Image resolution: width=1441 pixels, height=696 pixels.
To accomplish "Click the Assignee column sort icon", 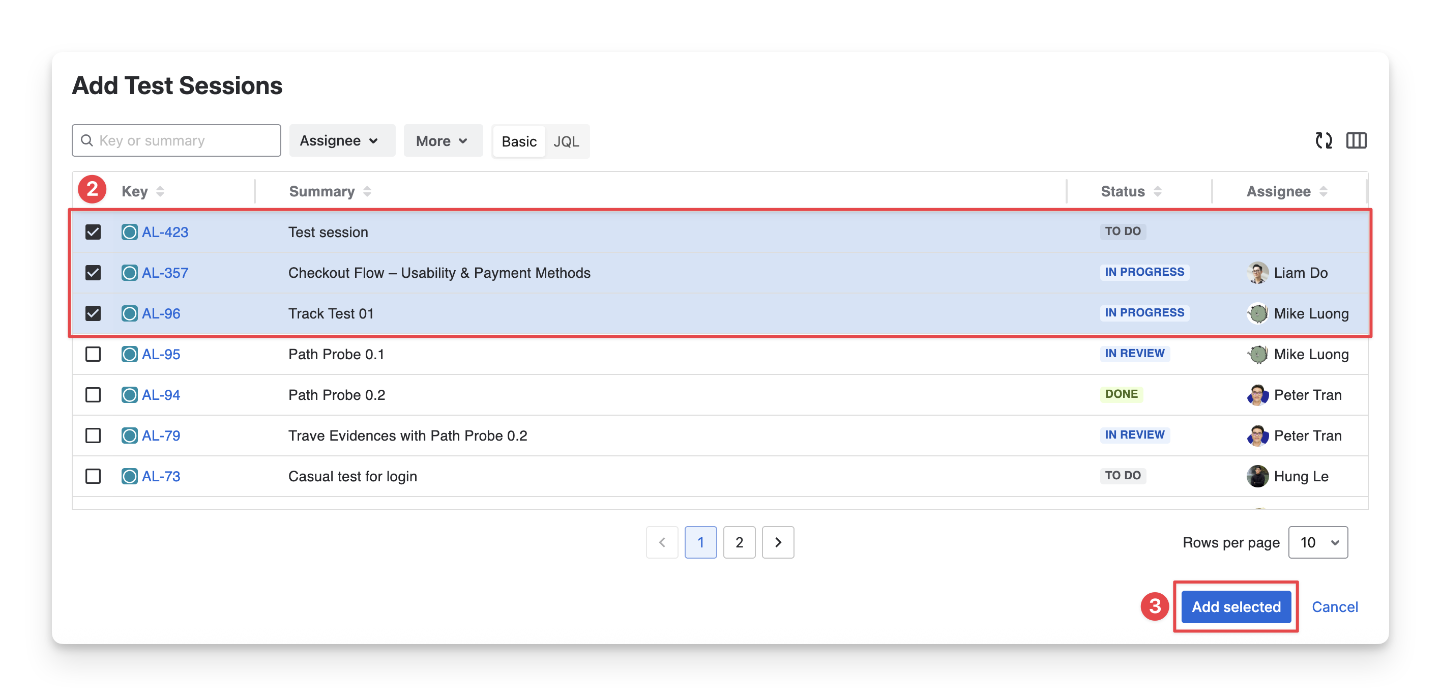I will pos(1323,191).
